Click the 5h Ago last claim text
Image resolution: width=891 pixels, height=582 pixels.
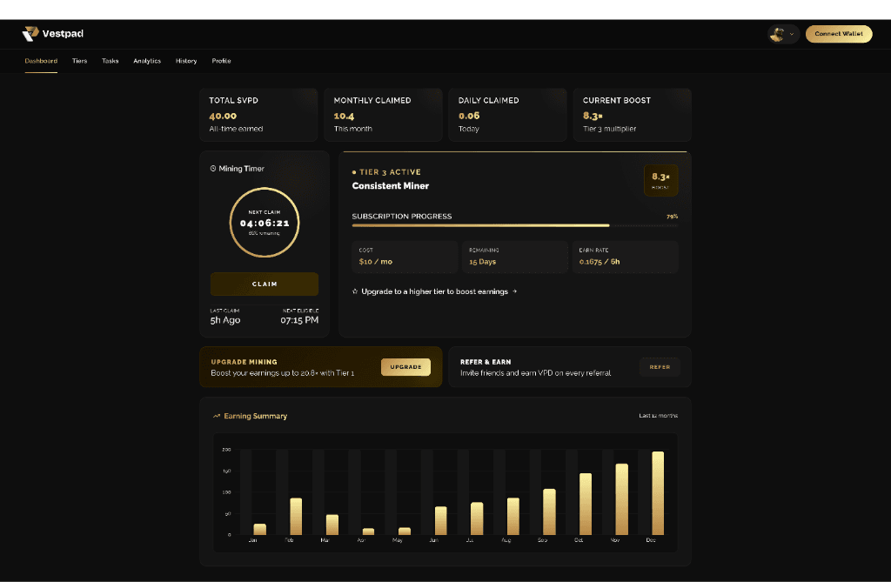[x=225, y=320]
